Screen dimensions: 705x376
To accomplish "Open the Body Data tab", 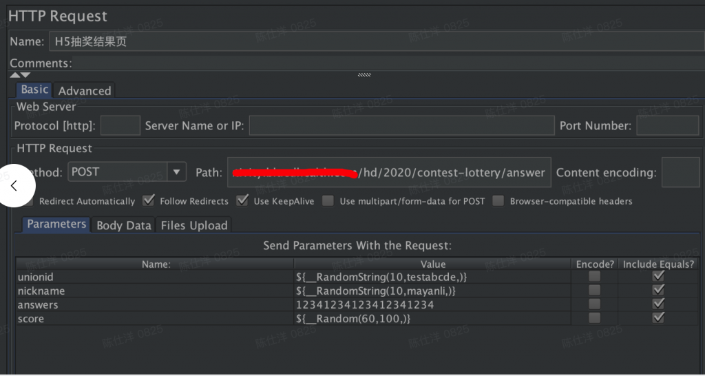I will tap(123, 225).
